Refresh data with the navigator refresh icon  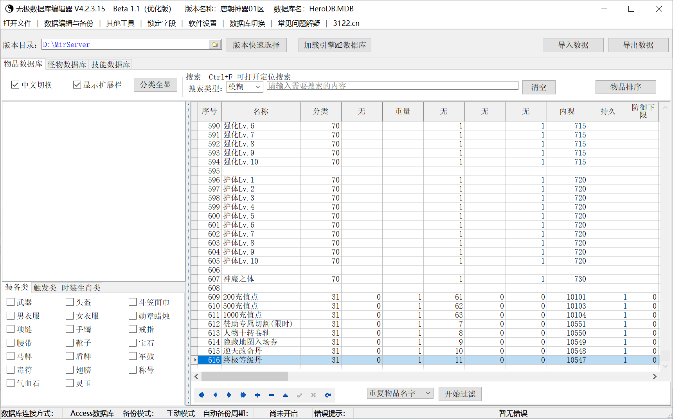[328, 395]
